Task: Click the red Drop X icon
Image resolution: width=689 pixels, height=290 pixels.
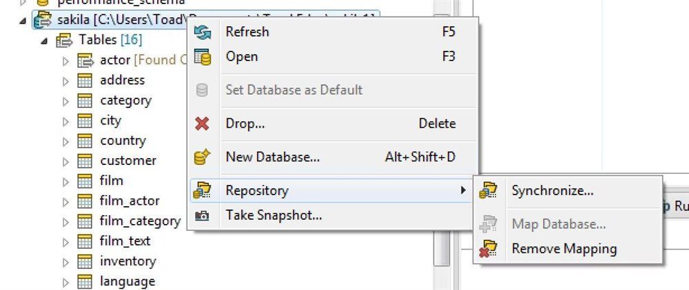Action: (x=202, y=124)
